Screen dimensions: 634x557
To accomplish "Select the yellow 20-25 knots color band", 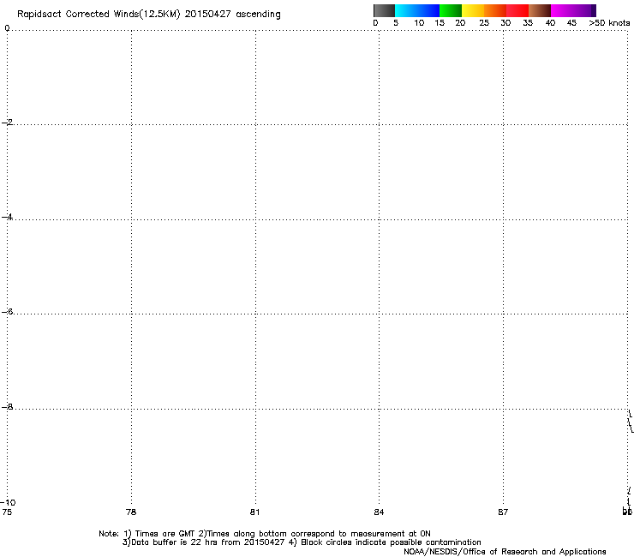I will point(473,10).
